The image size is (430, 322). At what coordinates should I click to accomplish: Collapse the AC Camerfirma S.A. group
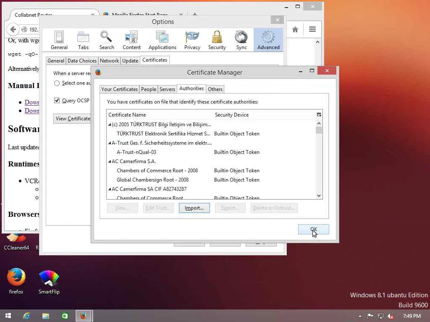tap(110, 161)
